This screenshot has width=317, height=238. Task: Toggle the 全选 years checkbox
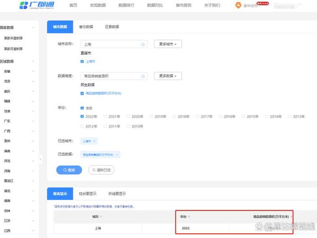[82, 108]
